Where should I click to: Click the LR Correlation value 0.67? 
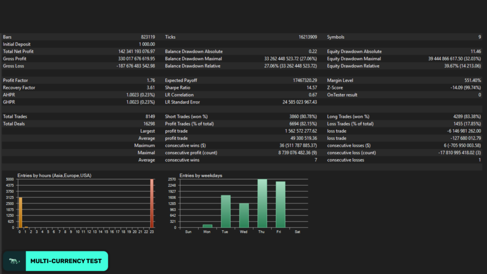(313, 95)
